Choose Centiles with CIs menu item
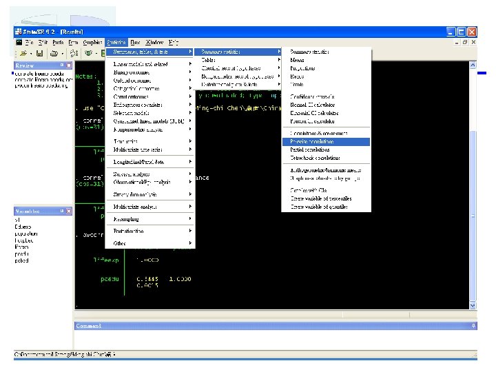This screenshot has height=372, width=496. [326, 190]
